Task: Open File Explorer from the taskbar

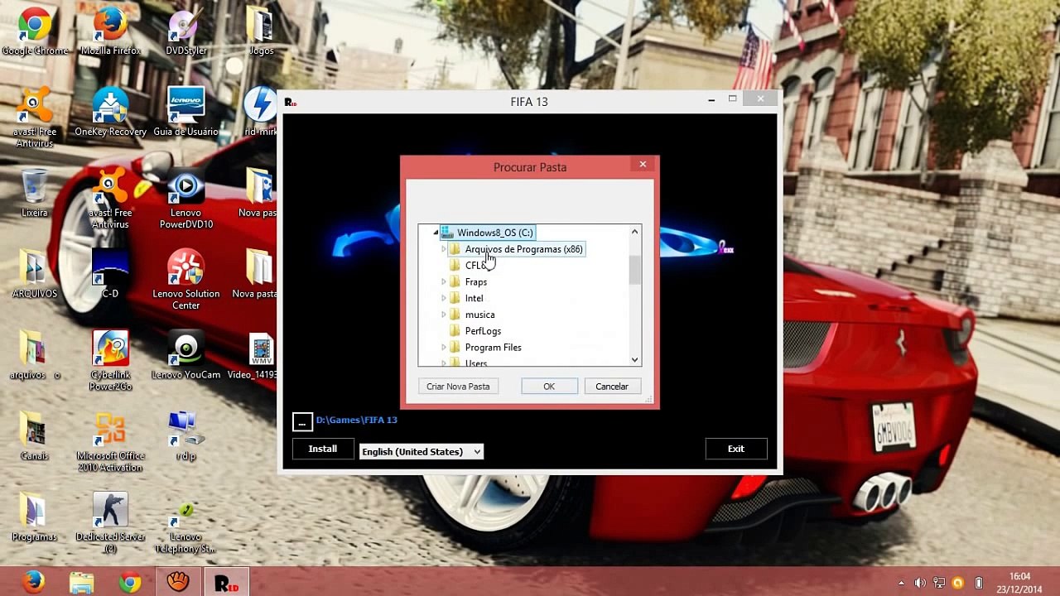Action: [81, 582]
